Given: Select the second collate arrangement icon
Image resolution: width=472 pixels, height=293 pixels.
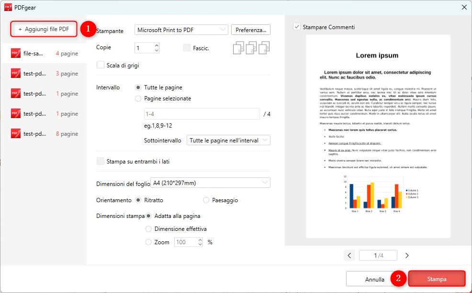Looking at the screenshot, I should coord(251,47).
